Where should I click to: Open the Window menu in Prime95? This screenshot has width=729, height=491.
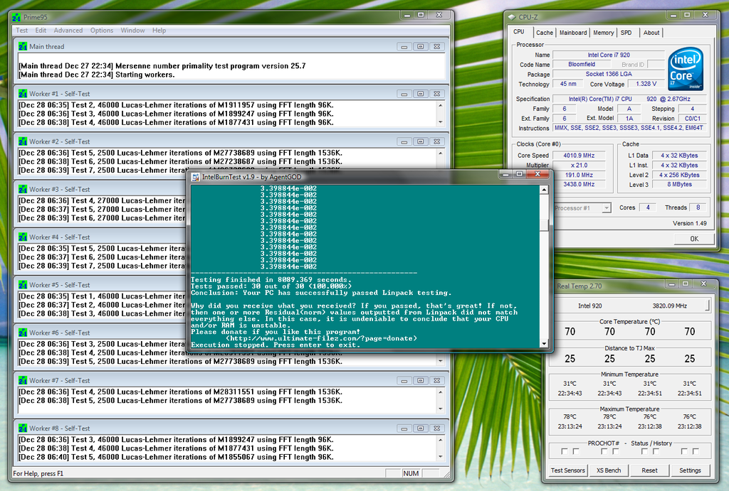132,30
